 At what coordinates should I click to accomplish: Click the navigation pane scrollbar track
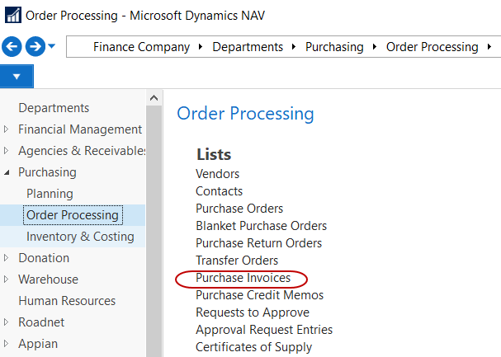tap(154, 231)
